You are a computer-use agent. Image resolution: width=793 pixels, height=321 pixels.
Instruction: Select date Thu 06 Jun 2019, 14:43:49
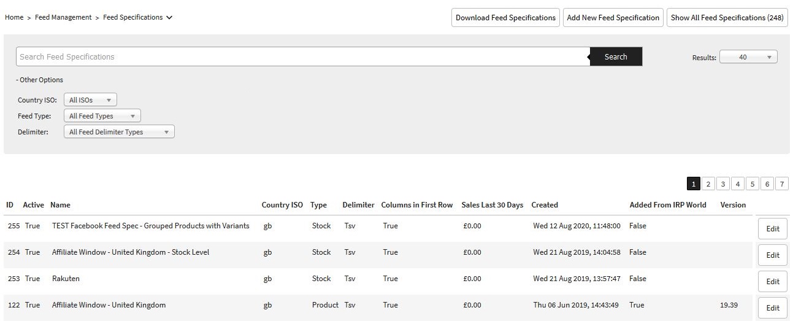576,305
